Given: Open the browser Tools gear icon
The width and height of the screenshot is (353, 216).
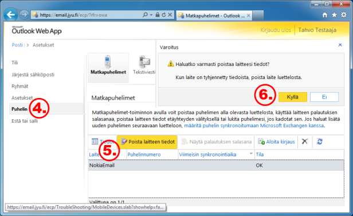Looking at the screenshot, I should click(344, 15).
